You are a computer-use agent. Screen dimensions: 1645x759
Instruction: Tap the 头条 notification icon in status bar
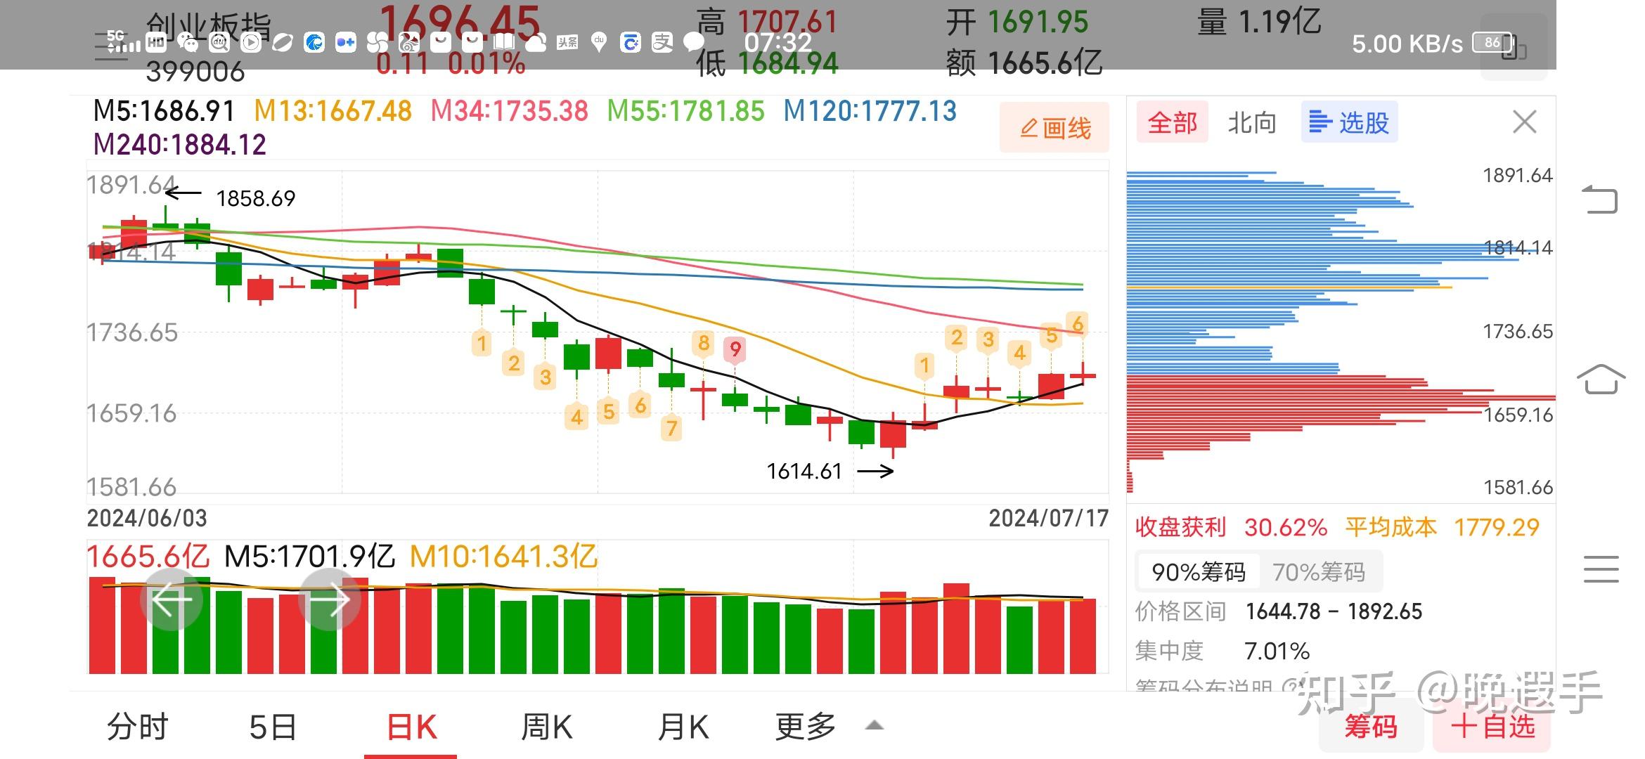[567, 43]
